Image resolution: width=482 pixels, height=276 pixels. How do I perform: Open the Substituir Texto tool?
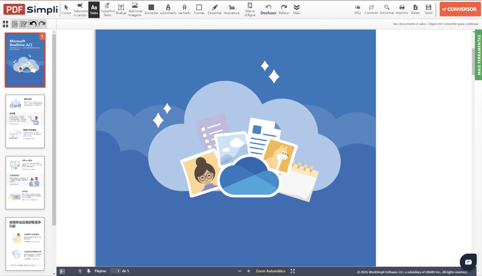[107, 9]
